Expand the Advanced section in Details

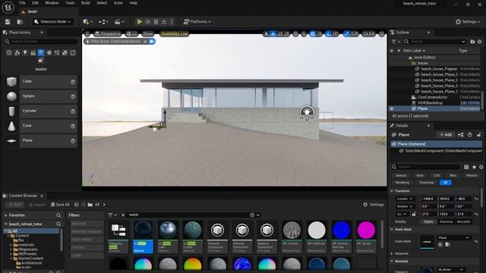[x=392, y=253]
